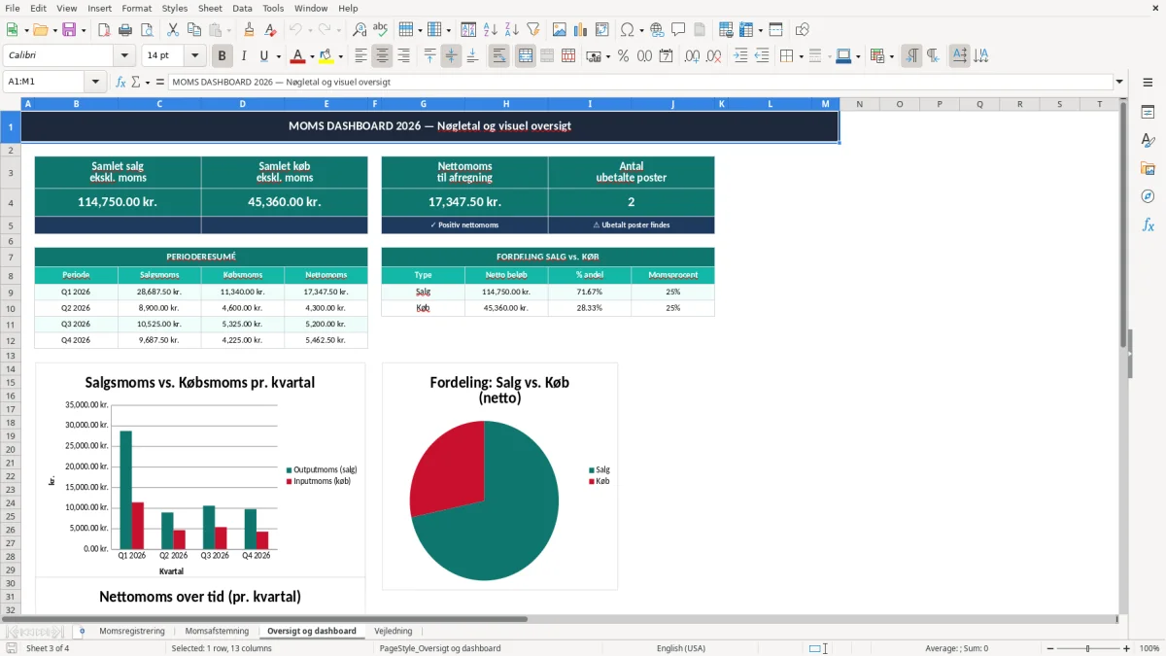The height and width of the screenshot is (656, 1166).
Task: Save the document with the Save icon
Action: pos(69,30)
